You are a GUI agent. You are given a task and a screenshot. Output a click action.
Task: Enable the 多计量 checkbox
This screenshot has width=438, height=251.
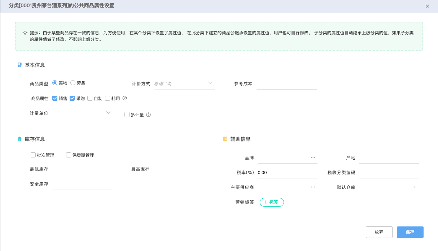point(127,114)
